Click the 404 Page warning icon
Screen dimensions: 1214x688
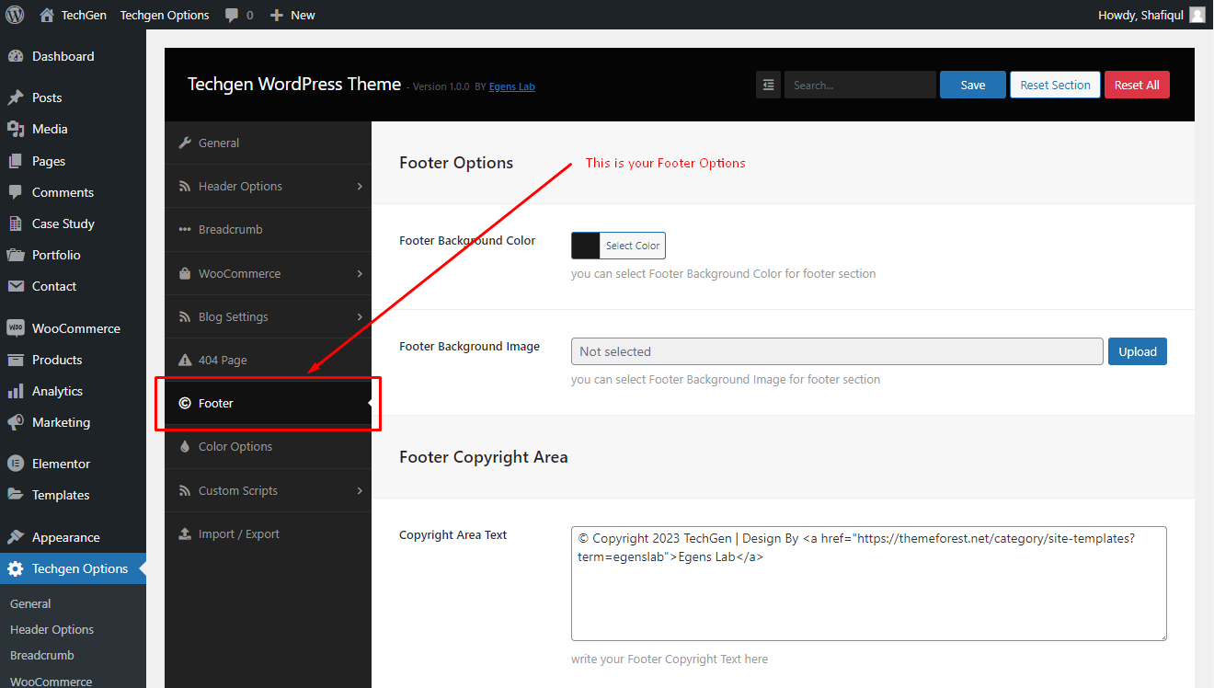(x=184, y=360)
